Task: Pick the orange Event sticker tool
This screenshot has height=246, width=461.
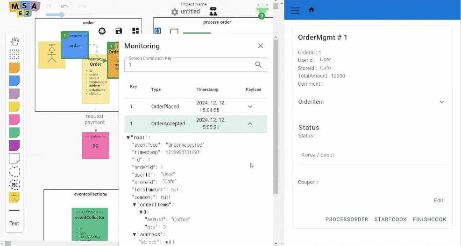Action: 14,68
